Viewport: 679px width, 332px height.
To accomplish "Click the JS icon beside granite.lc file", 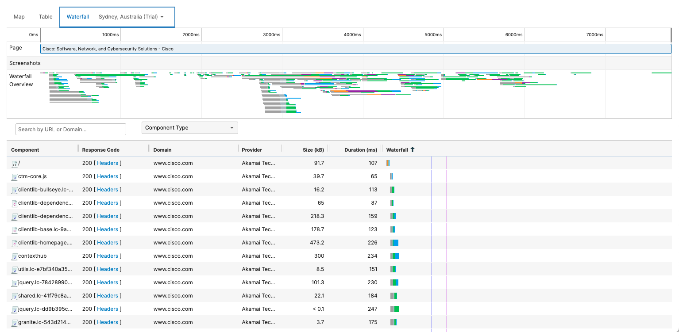I will coord(14,323).
